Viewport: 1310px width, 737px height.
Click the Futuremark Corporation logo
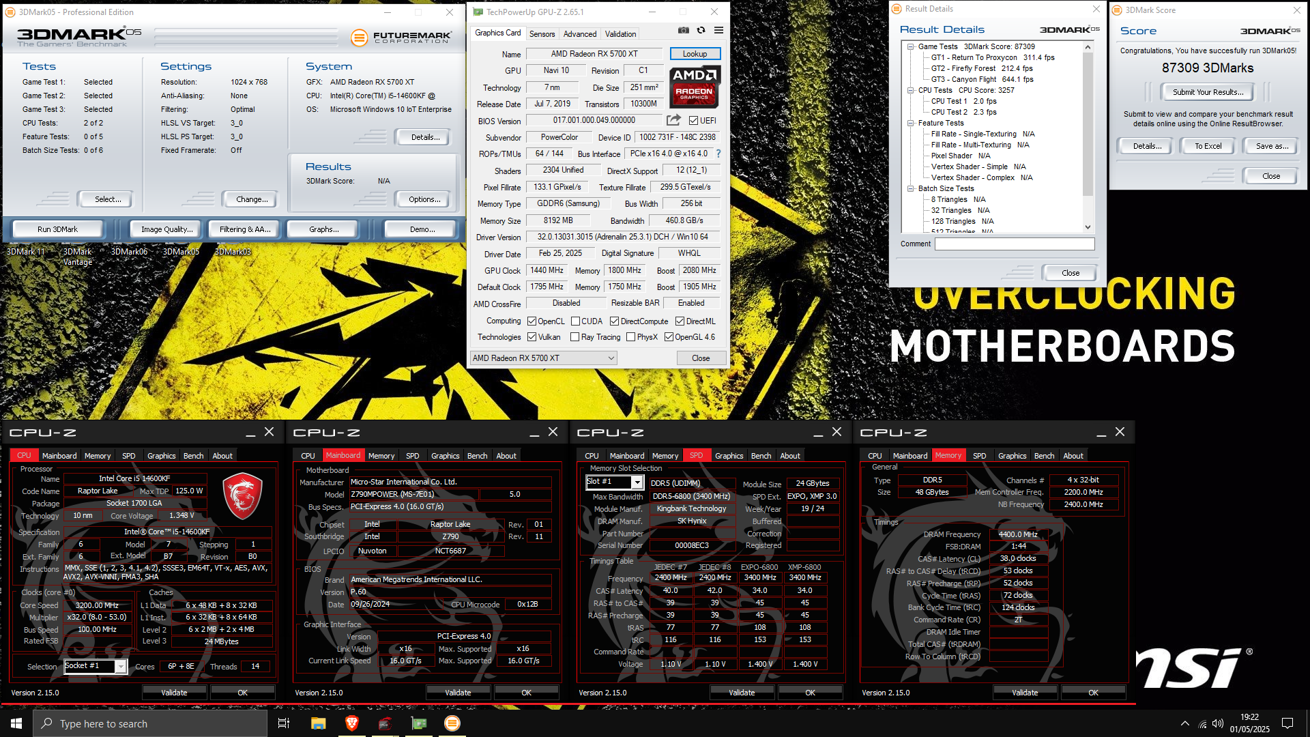click(x=401, y=38)
